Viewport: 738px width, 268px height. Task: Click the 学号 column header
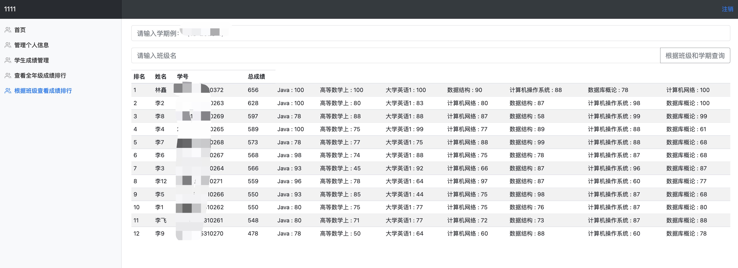pos(182,77)
